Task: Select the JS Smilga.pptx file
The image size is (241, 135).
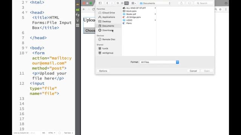Action: [x=133, y=17]
